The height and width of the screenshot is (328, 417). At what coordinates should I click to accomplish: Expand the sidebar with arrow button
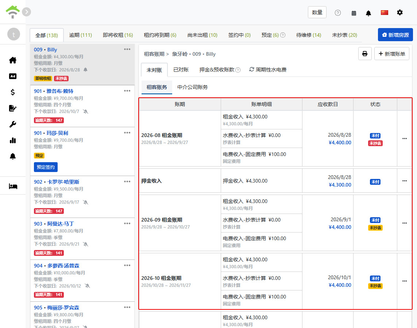[27, 12]
